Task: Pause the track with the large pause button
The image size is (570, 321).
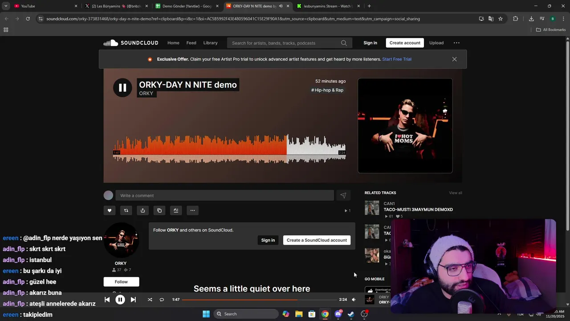Action: (x=122, y=88)
